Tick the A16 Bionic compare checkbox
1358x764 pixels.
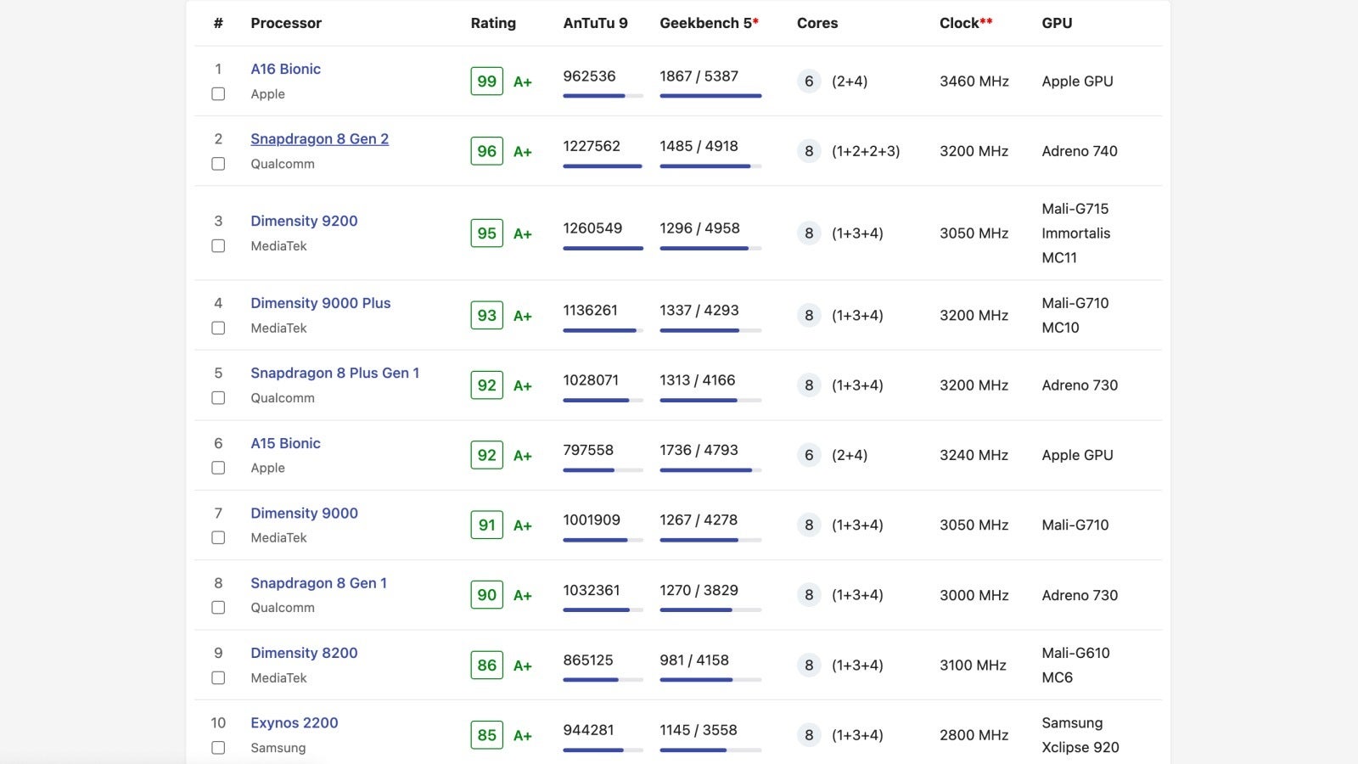(x=218, y=94)
